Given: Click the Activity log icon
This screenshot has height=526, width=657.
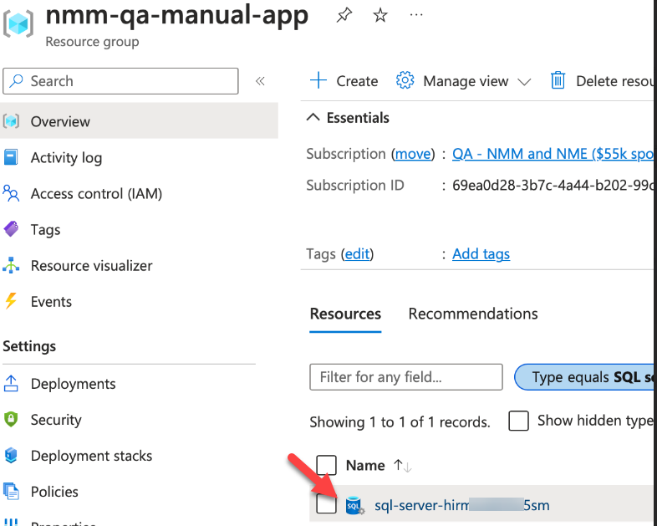Looking at the screenshot, I should tap(11, 157).
